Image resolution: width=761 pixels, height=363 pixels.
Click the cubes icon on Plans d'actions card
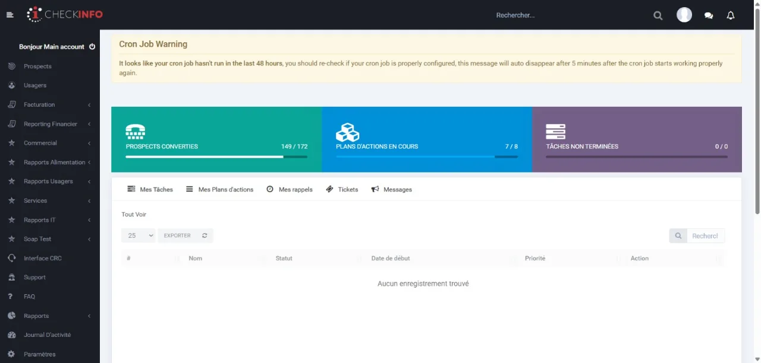(x=348, y=132)
